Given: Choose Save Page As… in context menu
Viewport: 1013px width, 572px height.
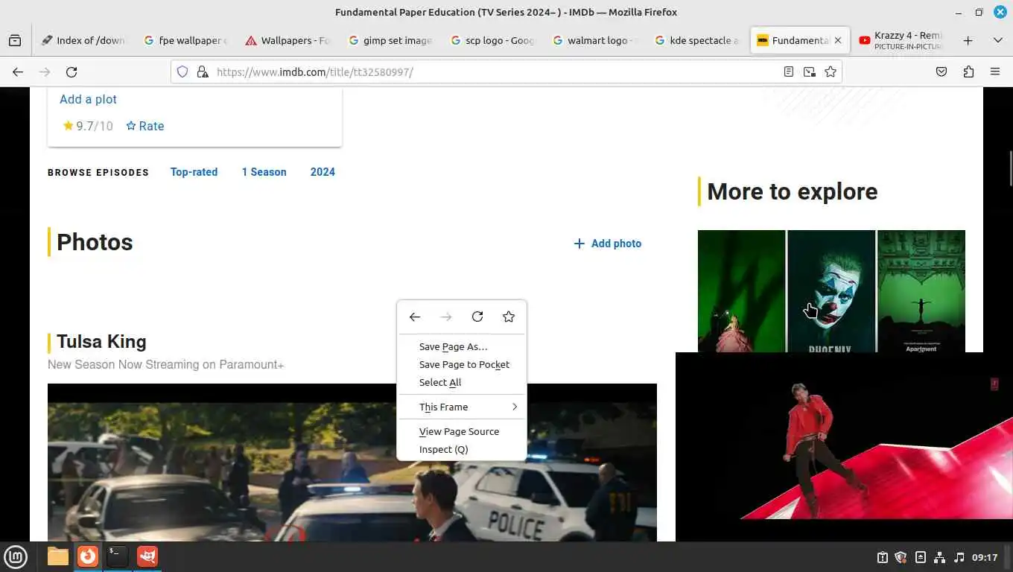Looking at the screenshot, I should [x=462, y=346].
